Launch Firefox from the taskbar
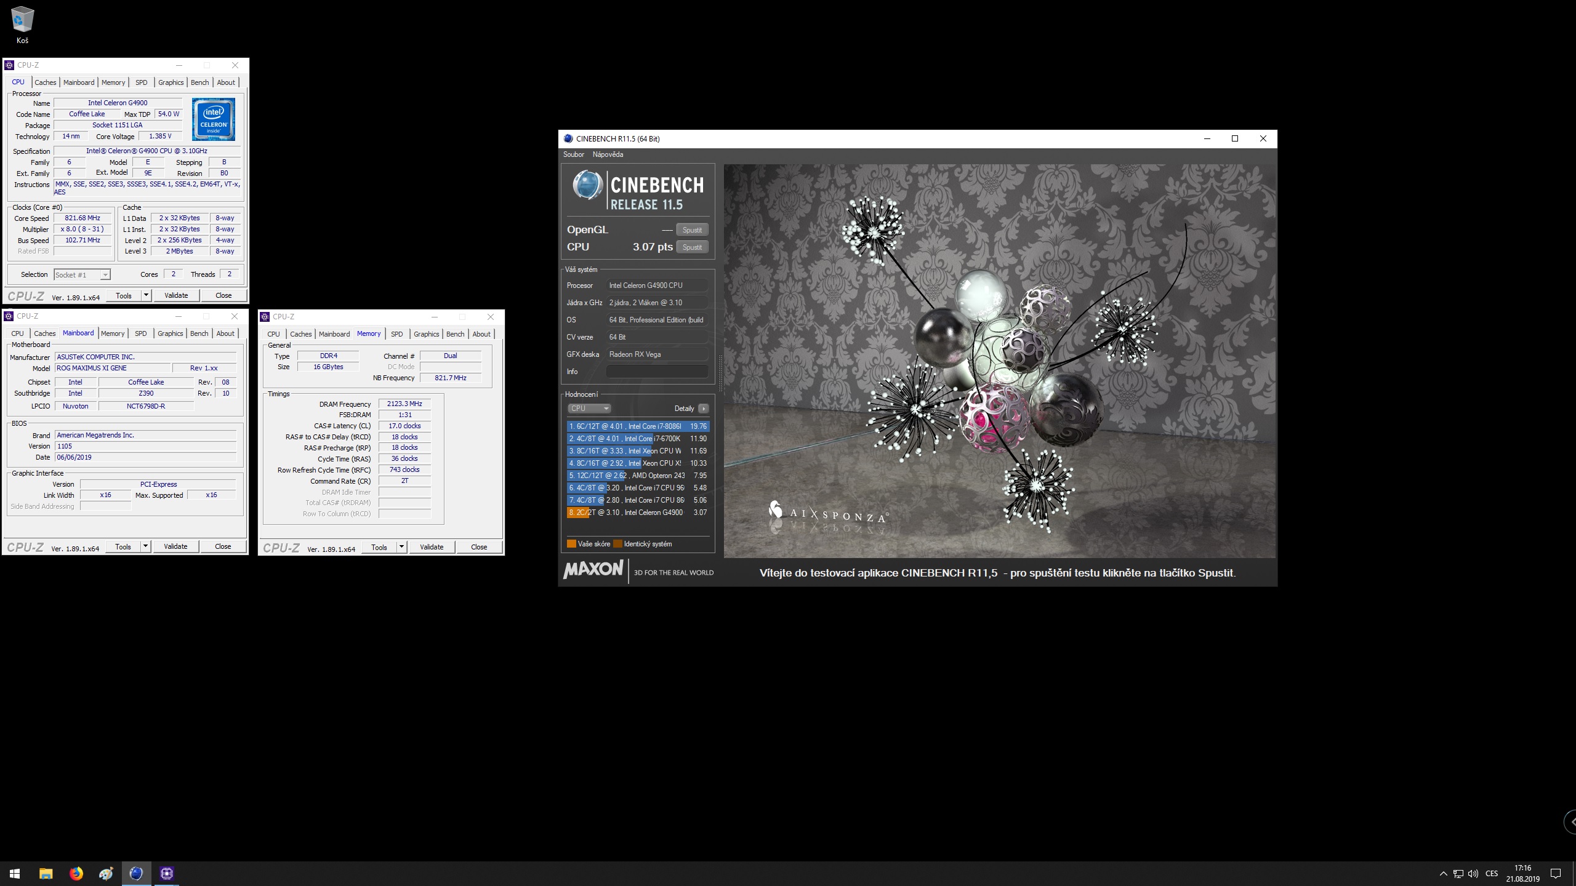Screen dimensions: 1576x886 click(76, 873)
